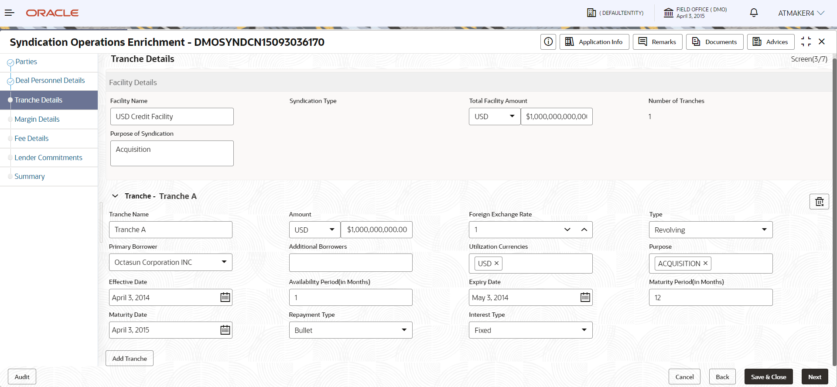Expand the ATMAKER4 user menu
Screen dimensions: 837x387
801,13
